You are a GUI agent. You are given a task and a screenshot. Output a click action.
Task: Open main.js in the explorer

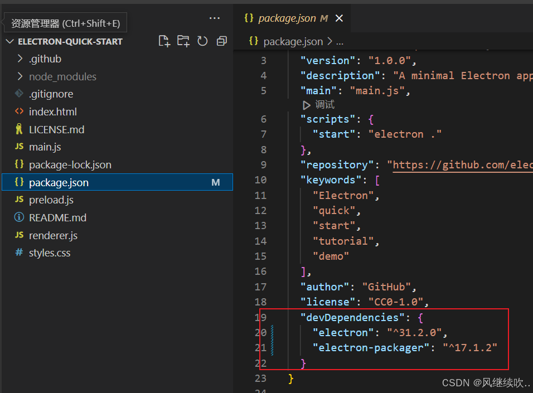45,147
